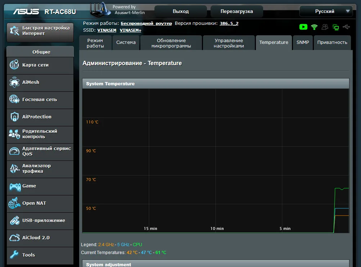
Task: Open Анализатор трафика menu label
Action: (36, 168)
